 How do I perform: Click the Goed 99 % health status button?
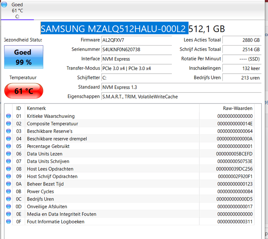tap(23, 57)
